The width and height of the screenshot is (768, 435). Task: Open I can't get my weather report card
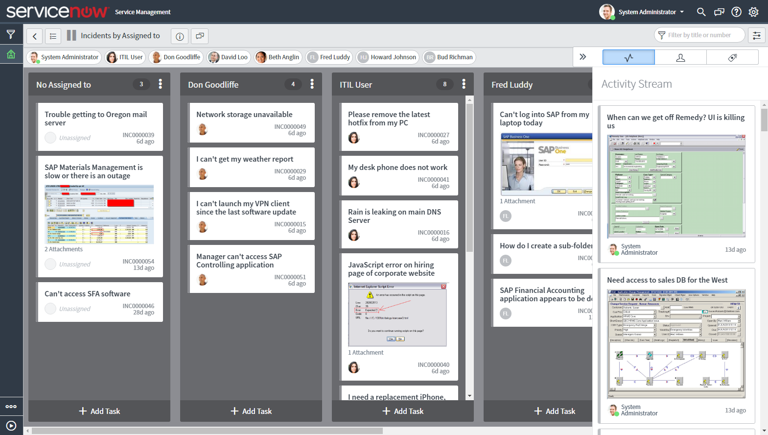coord(252,167)
